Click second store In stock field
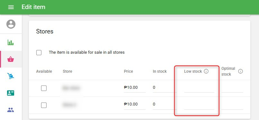This screenshot has width=259, height=120. [164, 105]
